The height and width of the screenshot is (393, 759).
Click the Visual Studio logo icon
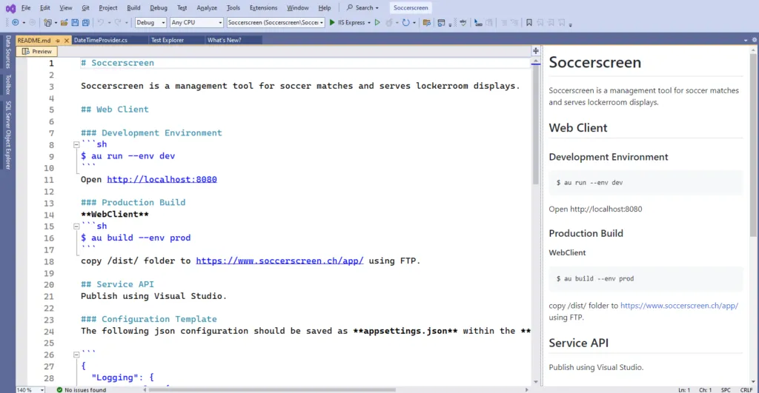click(x=10, y=8)
